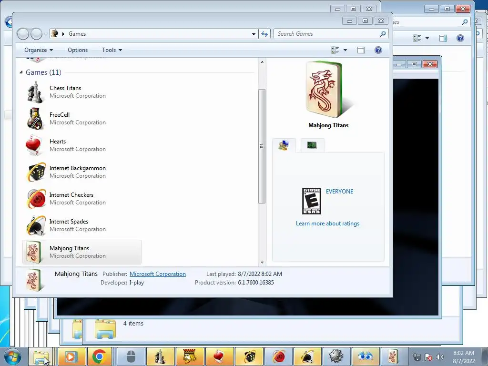Click Games in the address breadcrumb
This screenshot has width=488, height=366.
pos(77,34)
